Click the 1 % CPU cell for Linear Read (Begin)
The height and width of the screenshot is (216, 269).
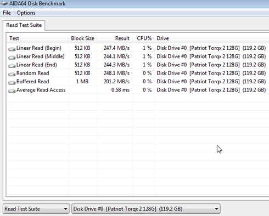click(147, 48)
